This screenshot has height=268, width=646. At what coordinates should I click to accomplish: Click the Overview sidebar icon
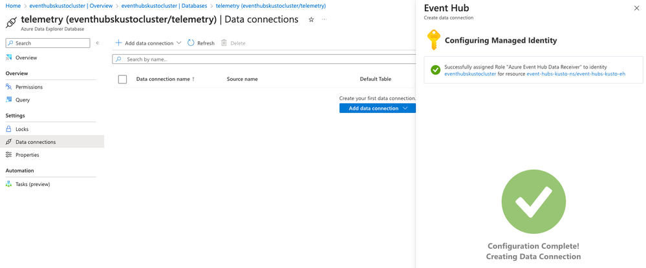pos(8,57)
